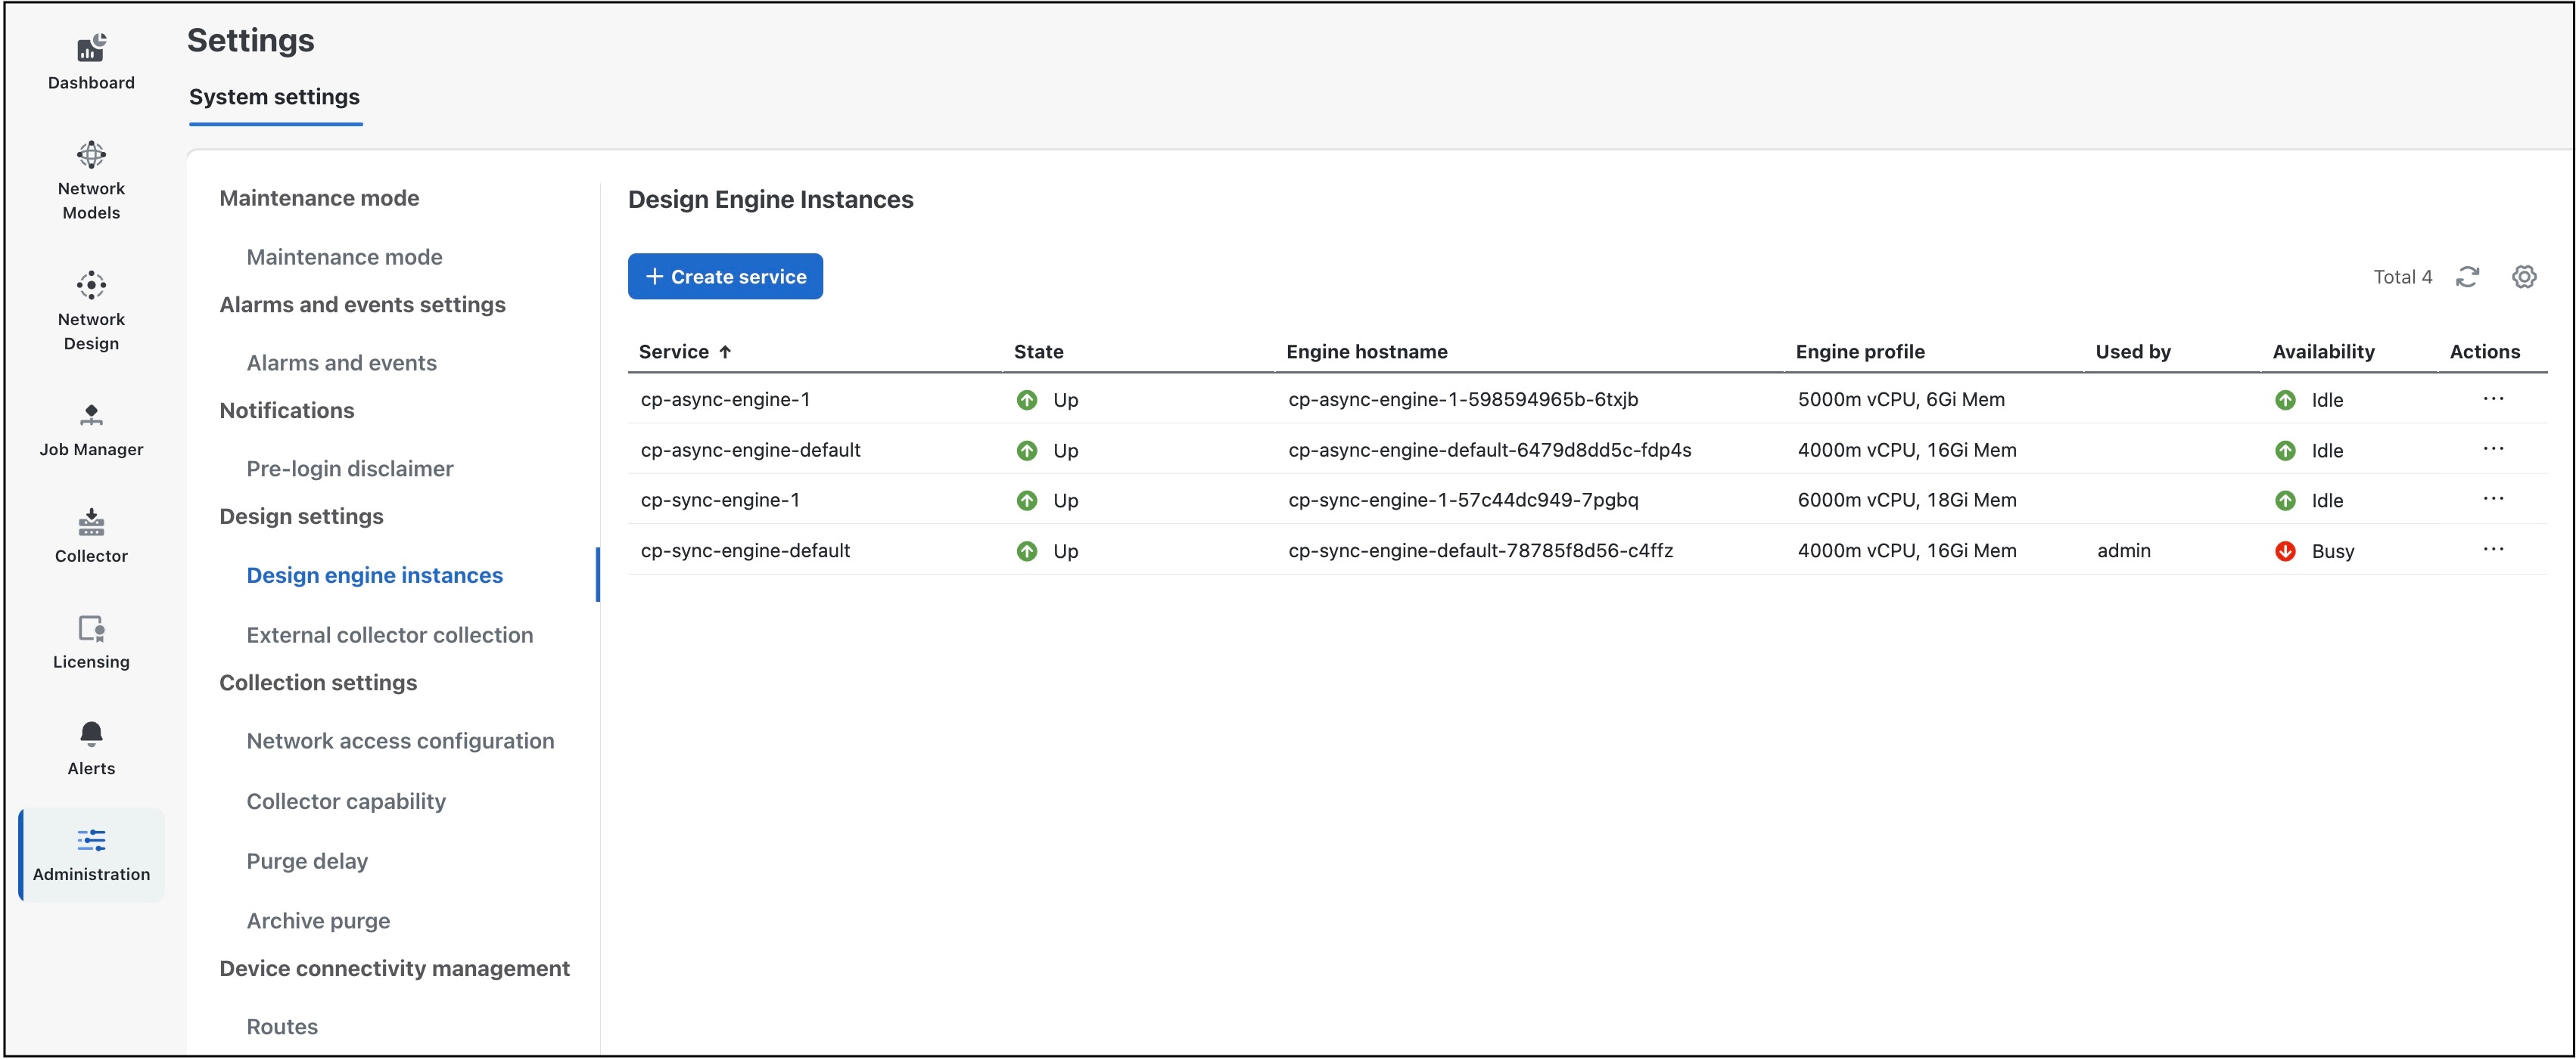The height and width of the screenshot is (1060, 2576).
Task: Click Idle availability icon for cp-async-engine-default
Action: pyautogui.click(x=2285, y=451)
